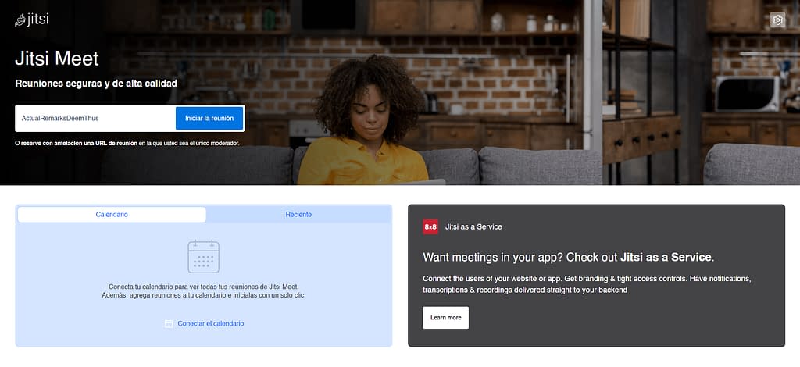
Task: Click the Jitsi Meet heading
Action: [x=56, y=59]
